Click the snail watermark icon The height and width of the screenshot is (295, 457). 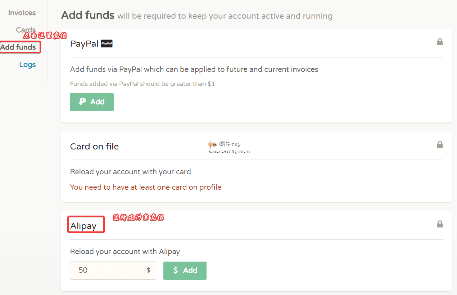tap(212, 144)
